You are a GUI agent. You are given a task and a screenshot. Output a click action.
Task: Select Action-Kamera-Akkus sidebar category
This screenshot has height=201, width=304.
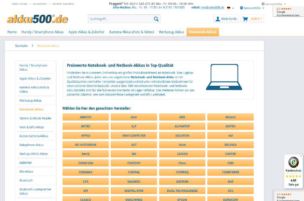pos(35,136)
